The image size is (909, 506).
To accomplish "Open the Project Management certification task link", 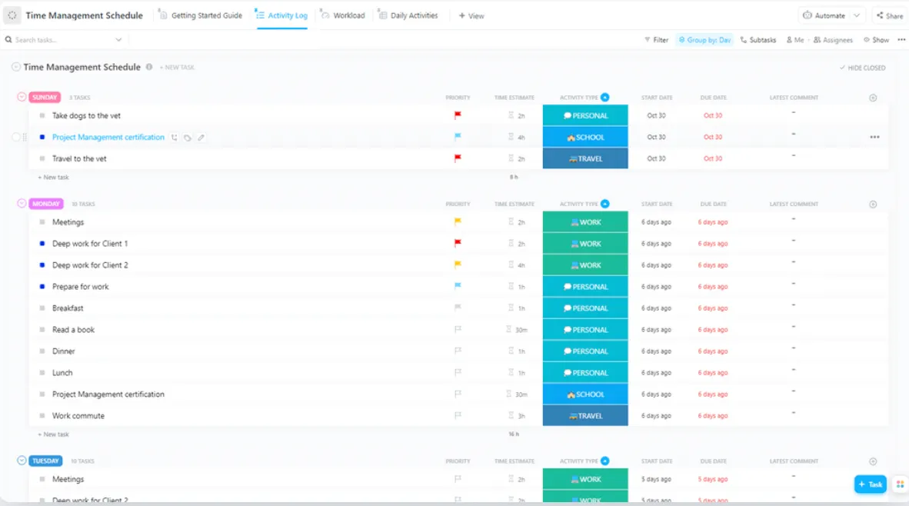I will 108,138.
